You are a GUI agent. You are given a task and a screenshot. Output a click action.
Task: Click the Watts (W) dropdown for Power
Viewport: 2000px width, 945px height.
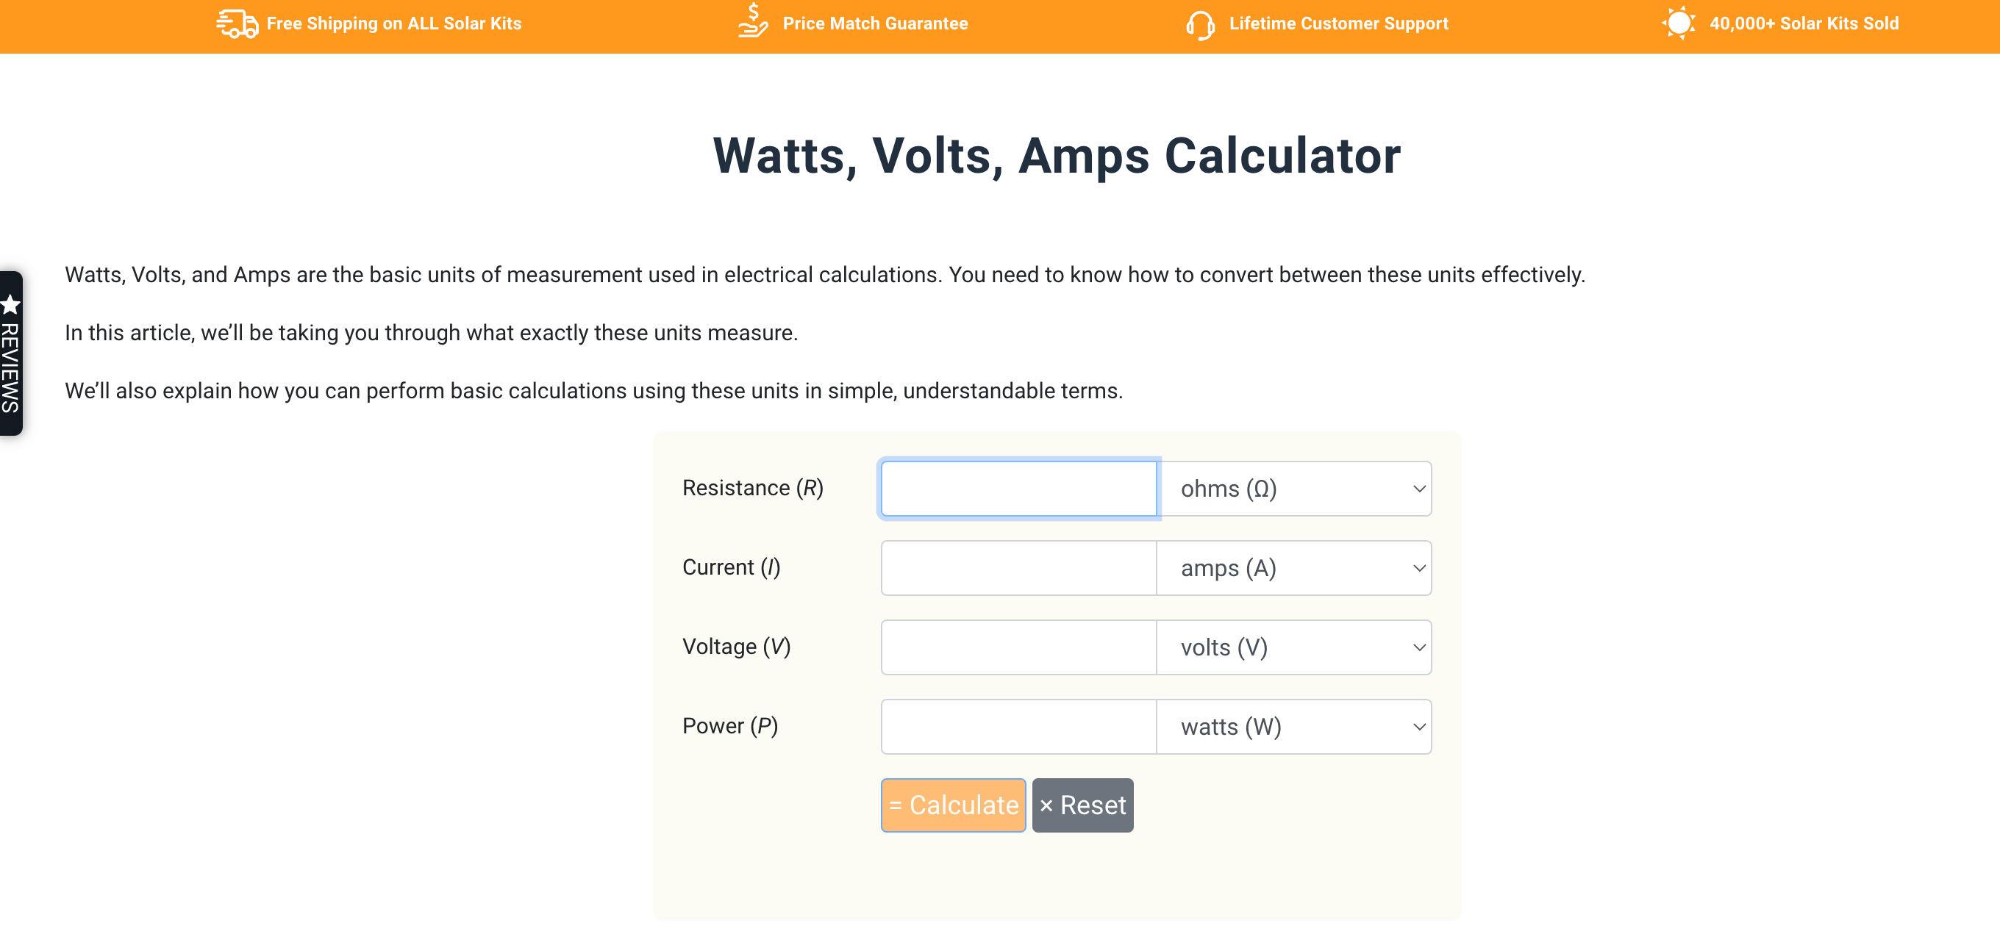pos(1293,727)
